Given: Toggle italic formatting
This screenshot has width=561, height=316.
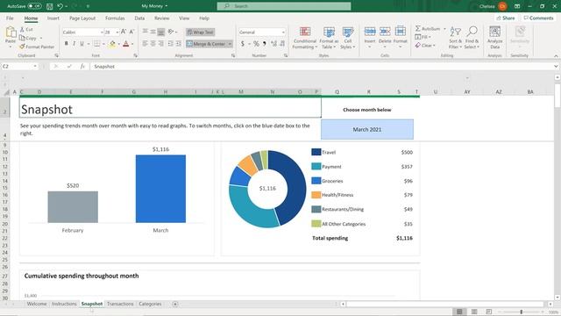Looking at the screenshot, I should (x=74, y=44).
